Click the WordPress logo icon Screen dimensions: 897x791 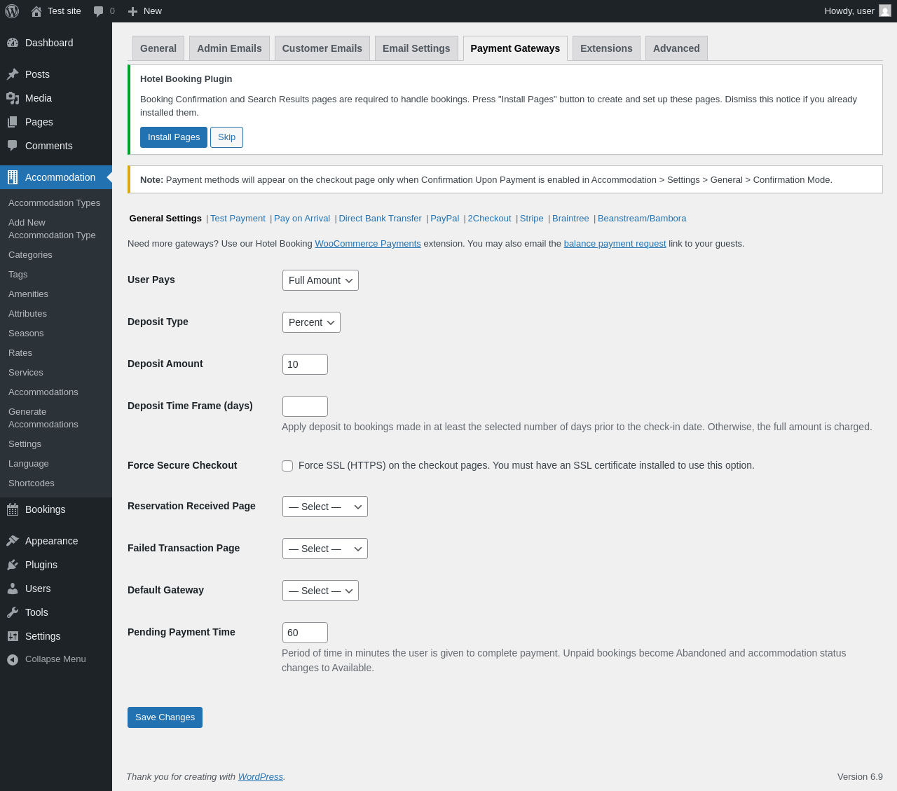pyautogui.click(x=12, y=11)
